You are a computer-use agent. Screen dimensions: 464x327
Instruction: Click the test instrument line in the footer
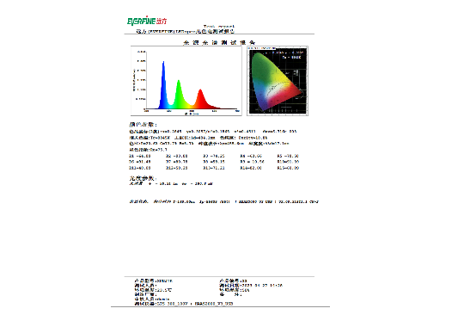[x=184, y=304]
